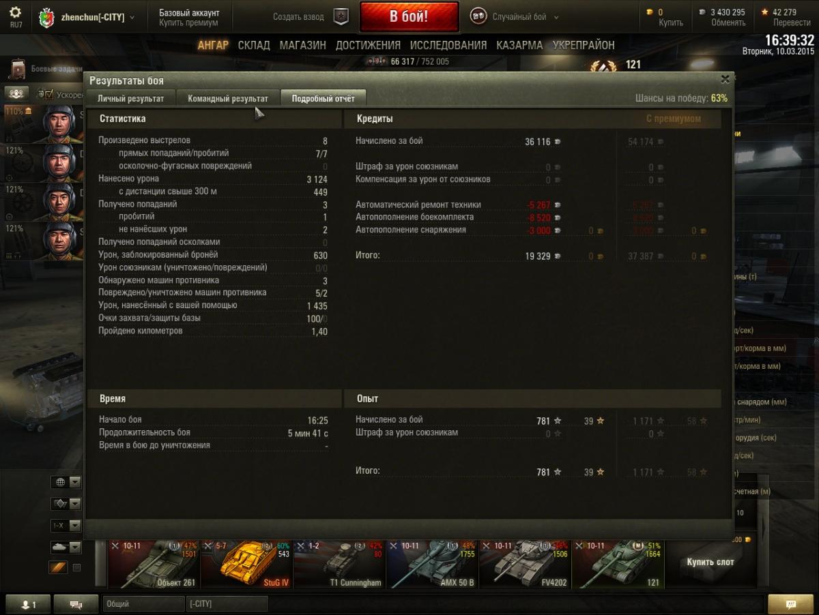Open the Случайный бой battle mode dropdown
Image resolution: width=819 pixels, height=615 pixels.
(x=525, y=17)
